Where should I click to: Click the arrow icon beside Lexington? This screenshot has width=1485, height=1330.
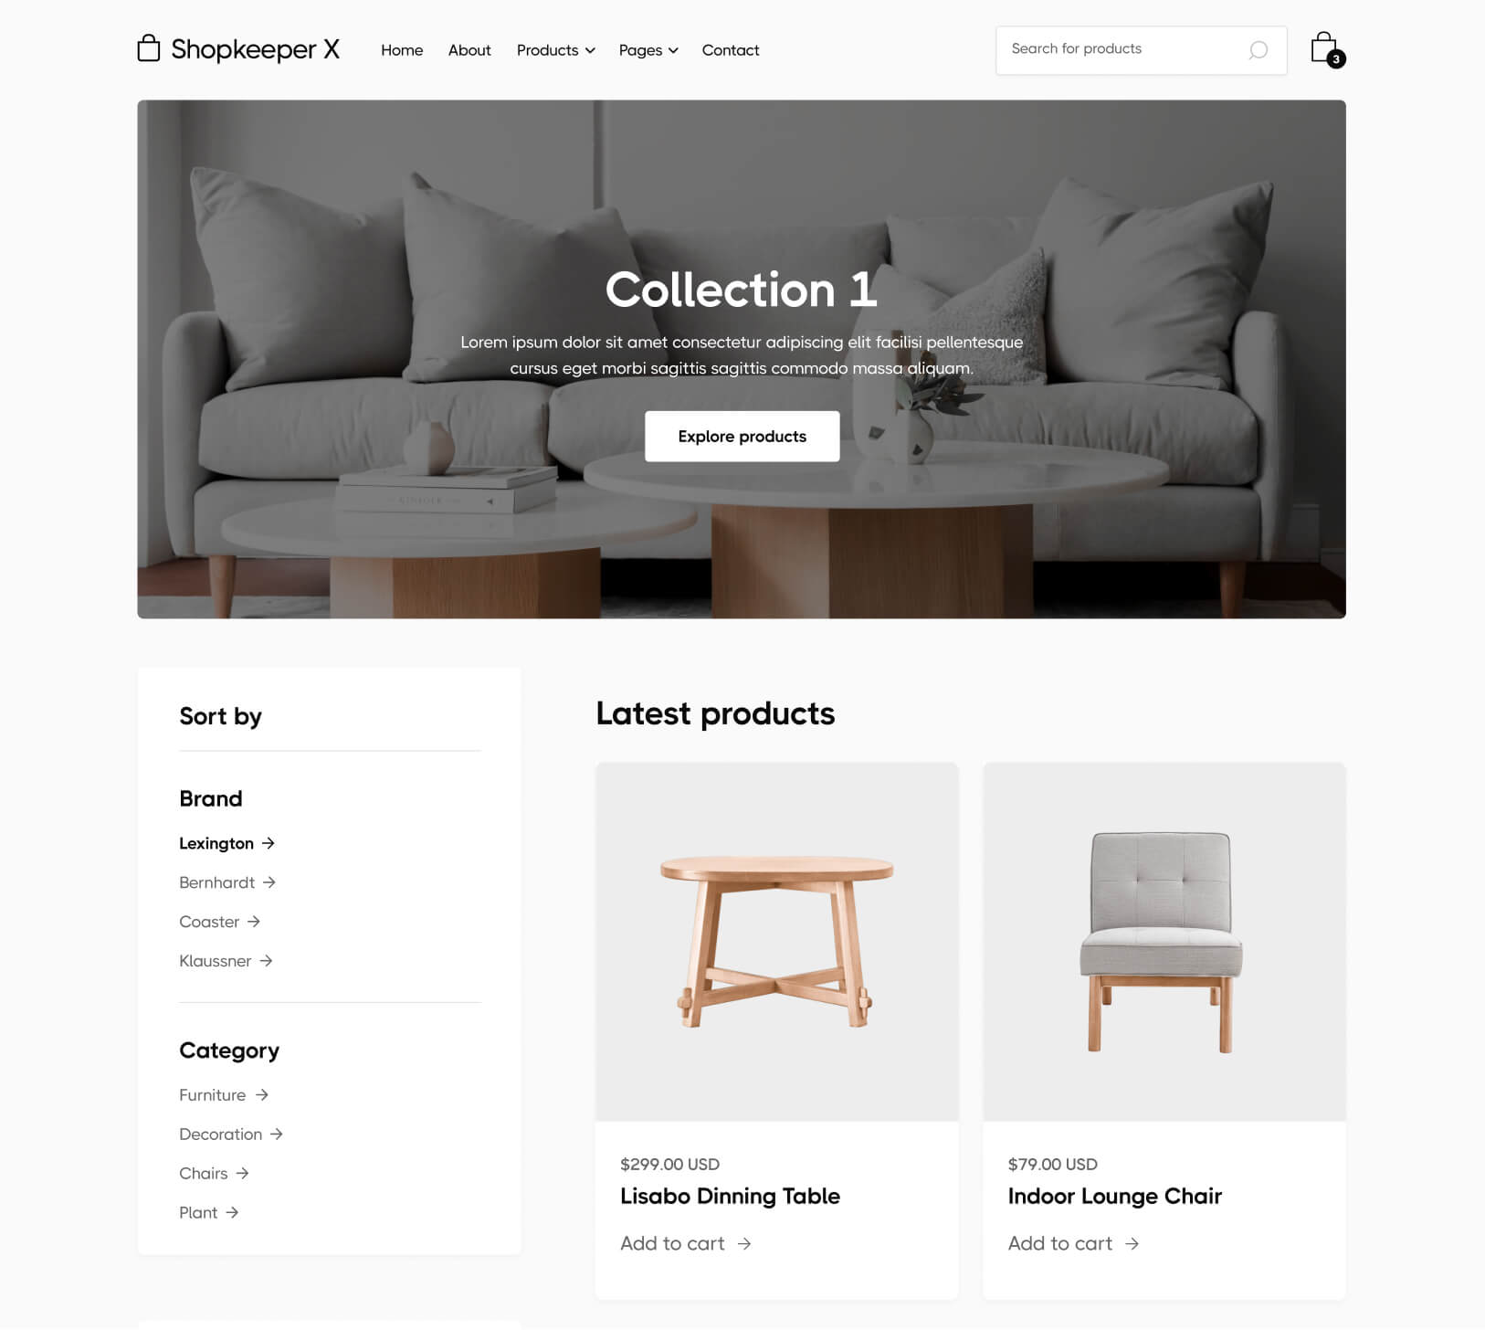click(268, 843)
